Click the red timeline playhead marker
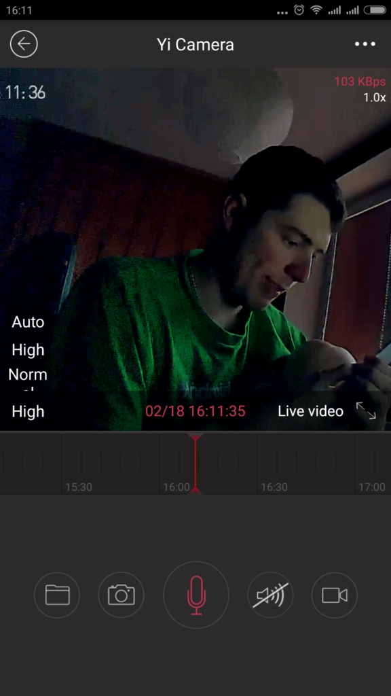Viewport: 391px width, 696px height. coord(195,464)
